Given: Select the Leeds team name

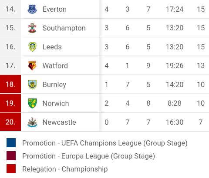Looking at the screenshot, I should (52, 47).
